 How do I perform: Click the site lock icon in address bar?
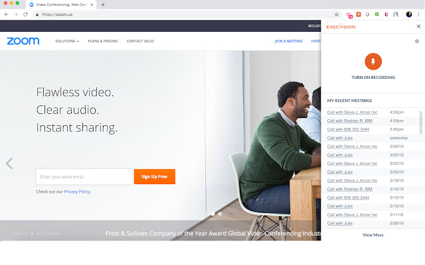tap(37, 15)
